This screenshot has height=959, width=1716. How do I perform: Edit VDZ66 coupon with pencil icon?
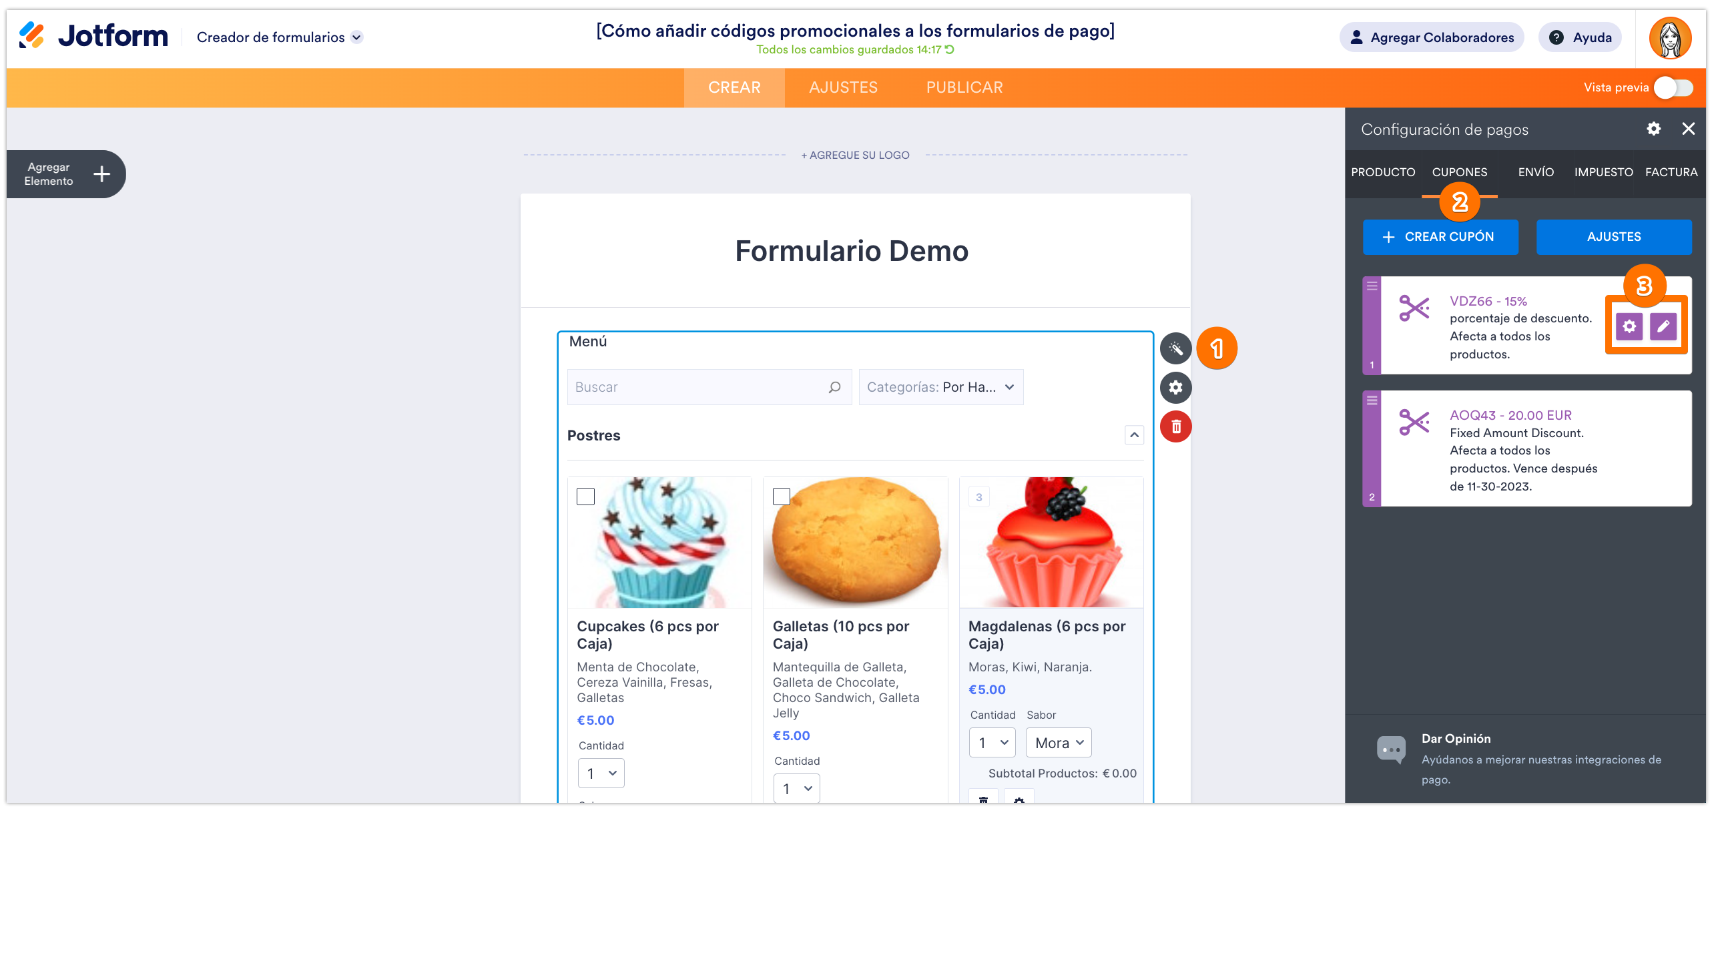(1663, 326)
